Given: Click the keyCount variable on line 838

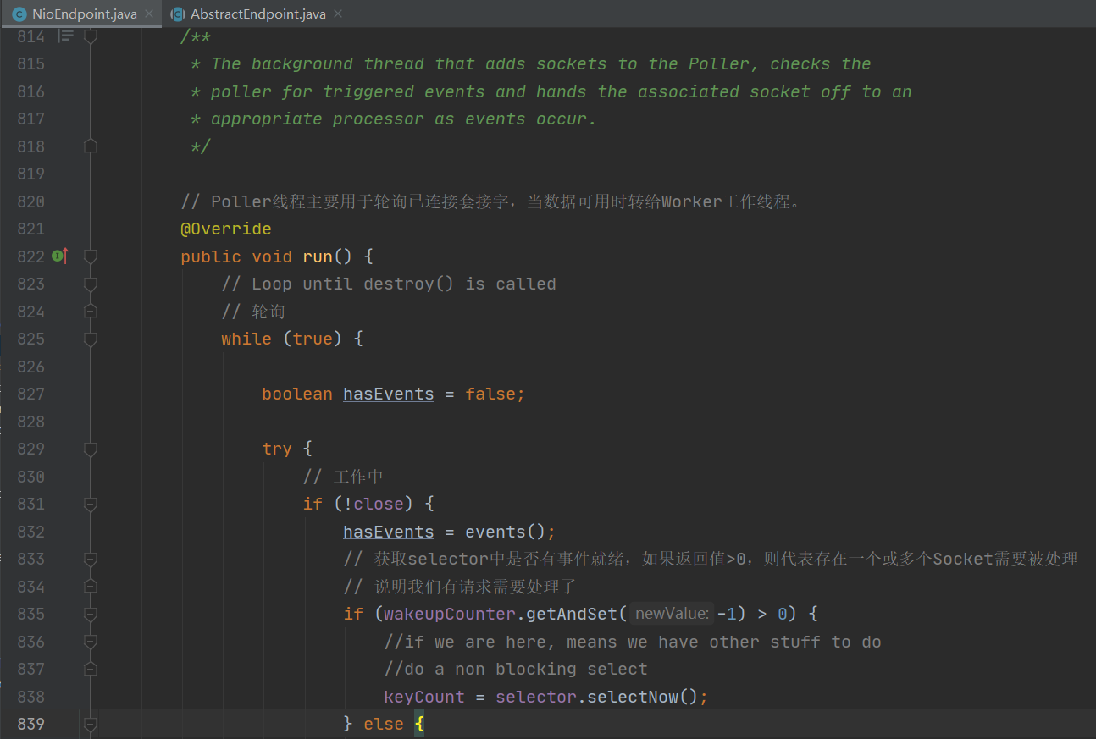Looking at the screenshot, I should click(424, 697).
